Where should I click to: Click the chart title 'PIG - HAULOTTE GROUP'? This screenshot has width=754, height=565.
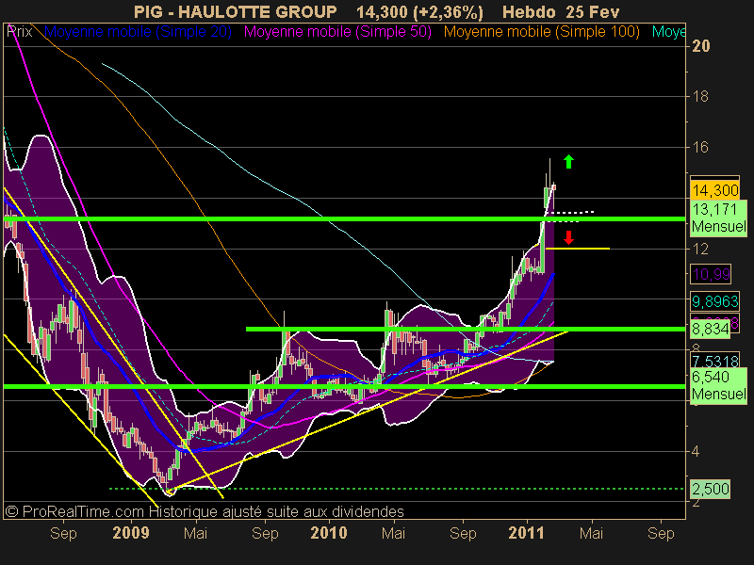tap(235, 11)
